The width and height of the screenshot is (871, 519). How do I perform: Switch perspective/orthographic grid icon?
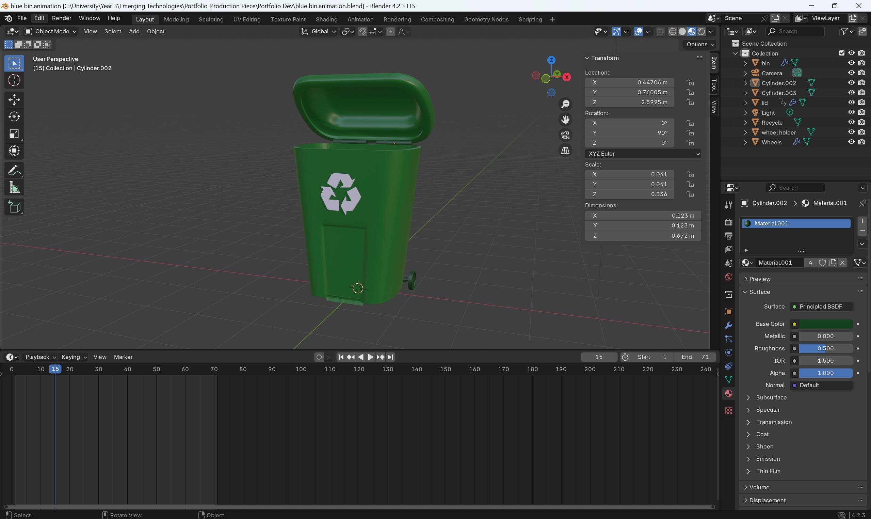click(565, 151)
